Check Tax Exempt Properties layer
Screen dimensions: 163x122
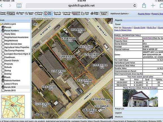coord(3,51)
